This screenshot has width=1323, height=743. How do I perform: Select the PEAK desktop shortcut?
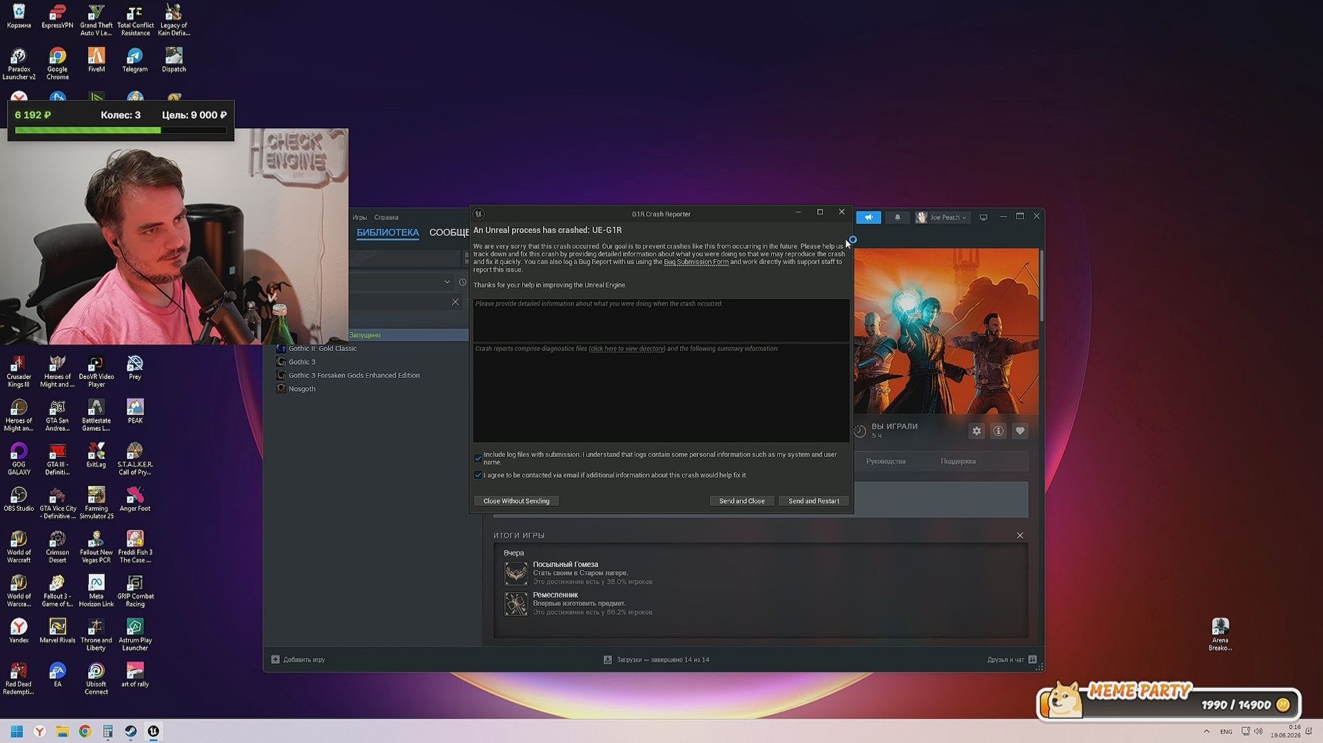(135, 411)
